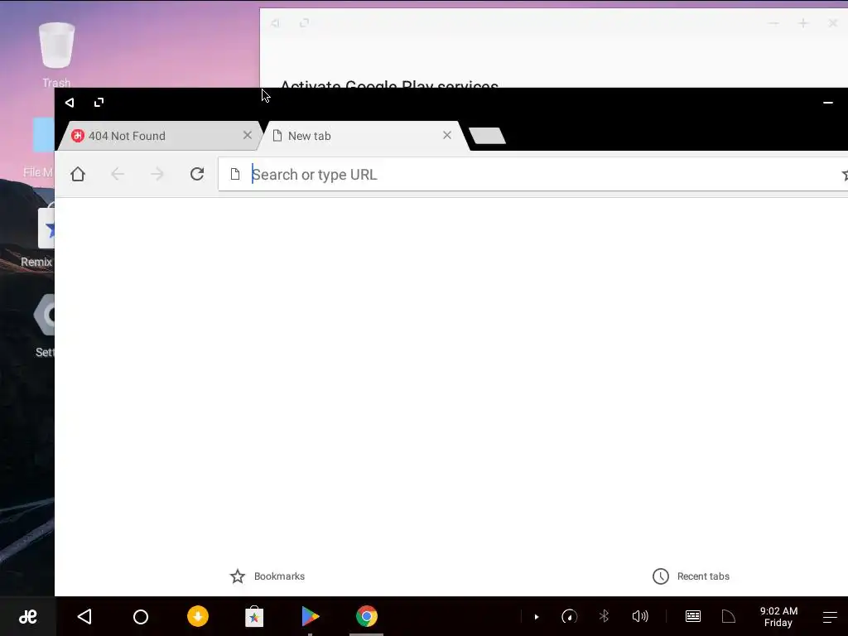Screen dimensions: 848x636
Task: Open Recent tabs at the page bottom
Action: (691, 576)
